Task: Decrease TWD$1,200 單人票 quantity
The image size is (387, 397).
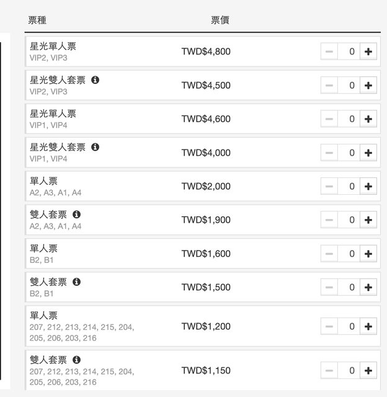Action: click(329, 326)
